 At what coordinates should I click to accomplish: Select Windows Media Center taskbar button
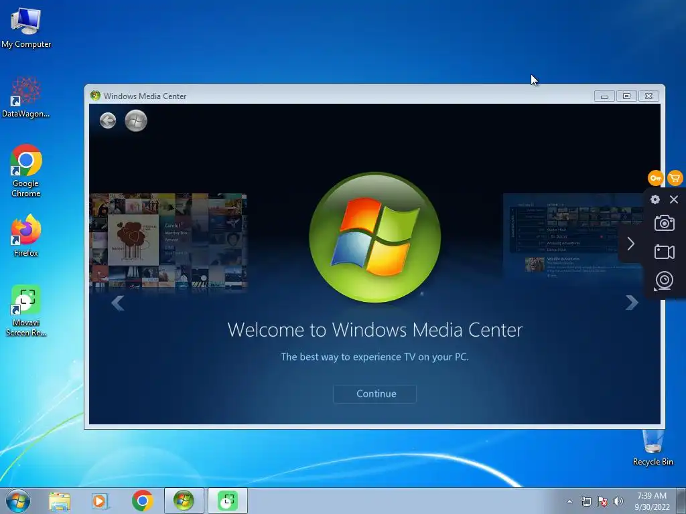[x=184, y=501]
